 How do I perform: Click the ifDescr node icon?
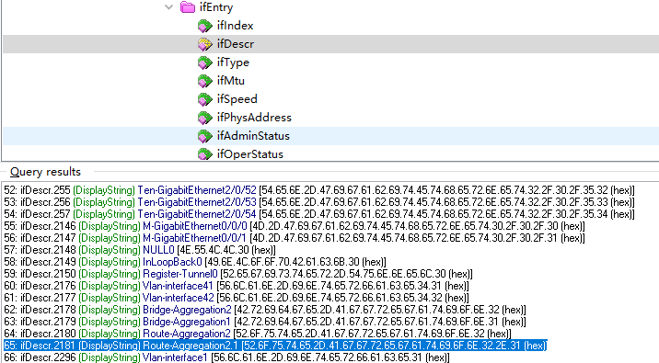point(204,44)
